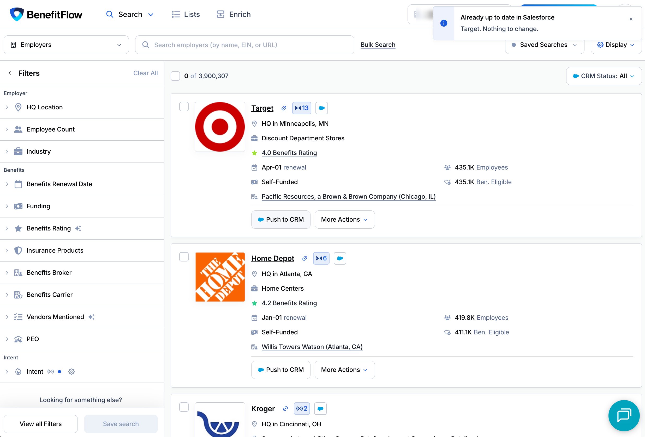Push Target to CRM

(x=280, y=220)
